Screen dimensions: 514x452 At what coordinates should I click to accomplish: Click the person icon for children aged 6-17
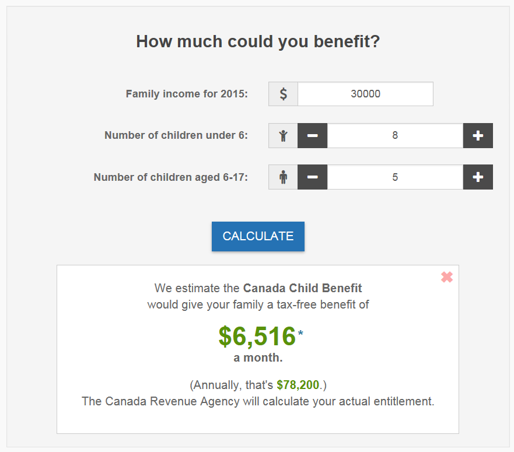coord(283,177)
